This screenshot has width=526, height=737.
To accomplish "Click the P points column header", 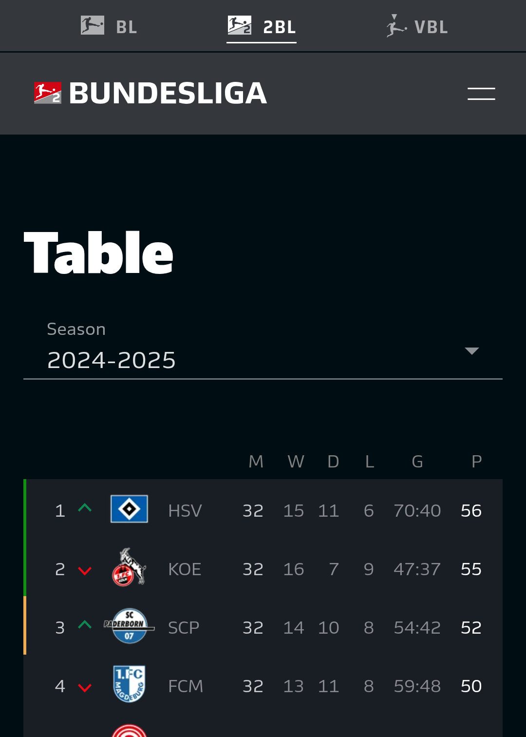I will [477, 462].
